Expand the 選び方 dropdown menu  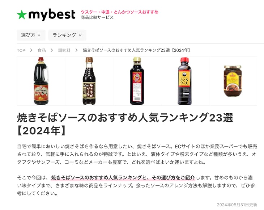click(x=31, y=35)
